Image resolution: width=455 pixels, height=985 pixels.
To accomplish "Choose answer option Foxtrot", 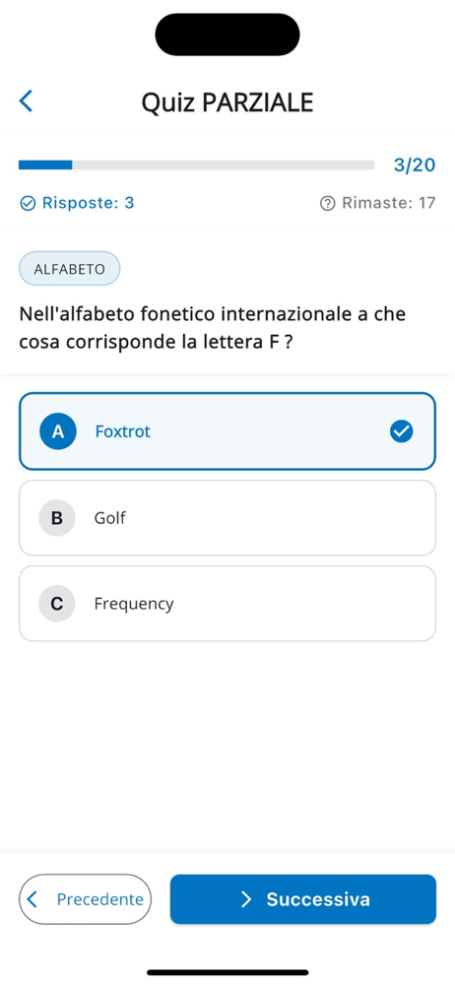I will tap(227, 431).
